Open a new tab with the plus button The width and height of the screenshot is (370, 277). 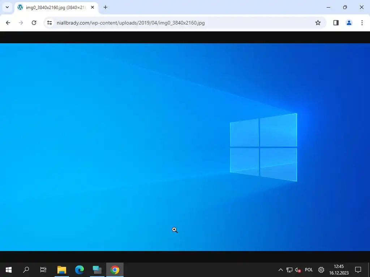[x=106, y=7]
